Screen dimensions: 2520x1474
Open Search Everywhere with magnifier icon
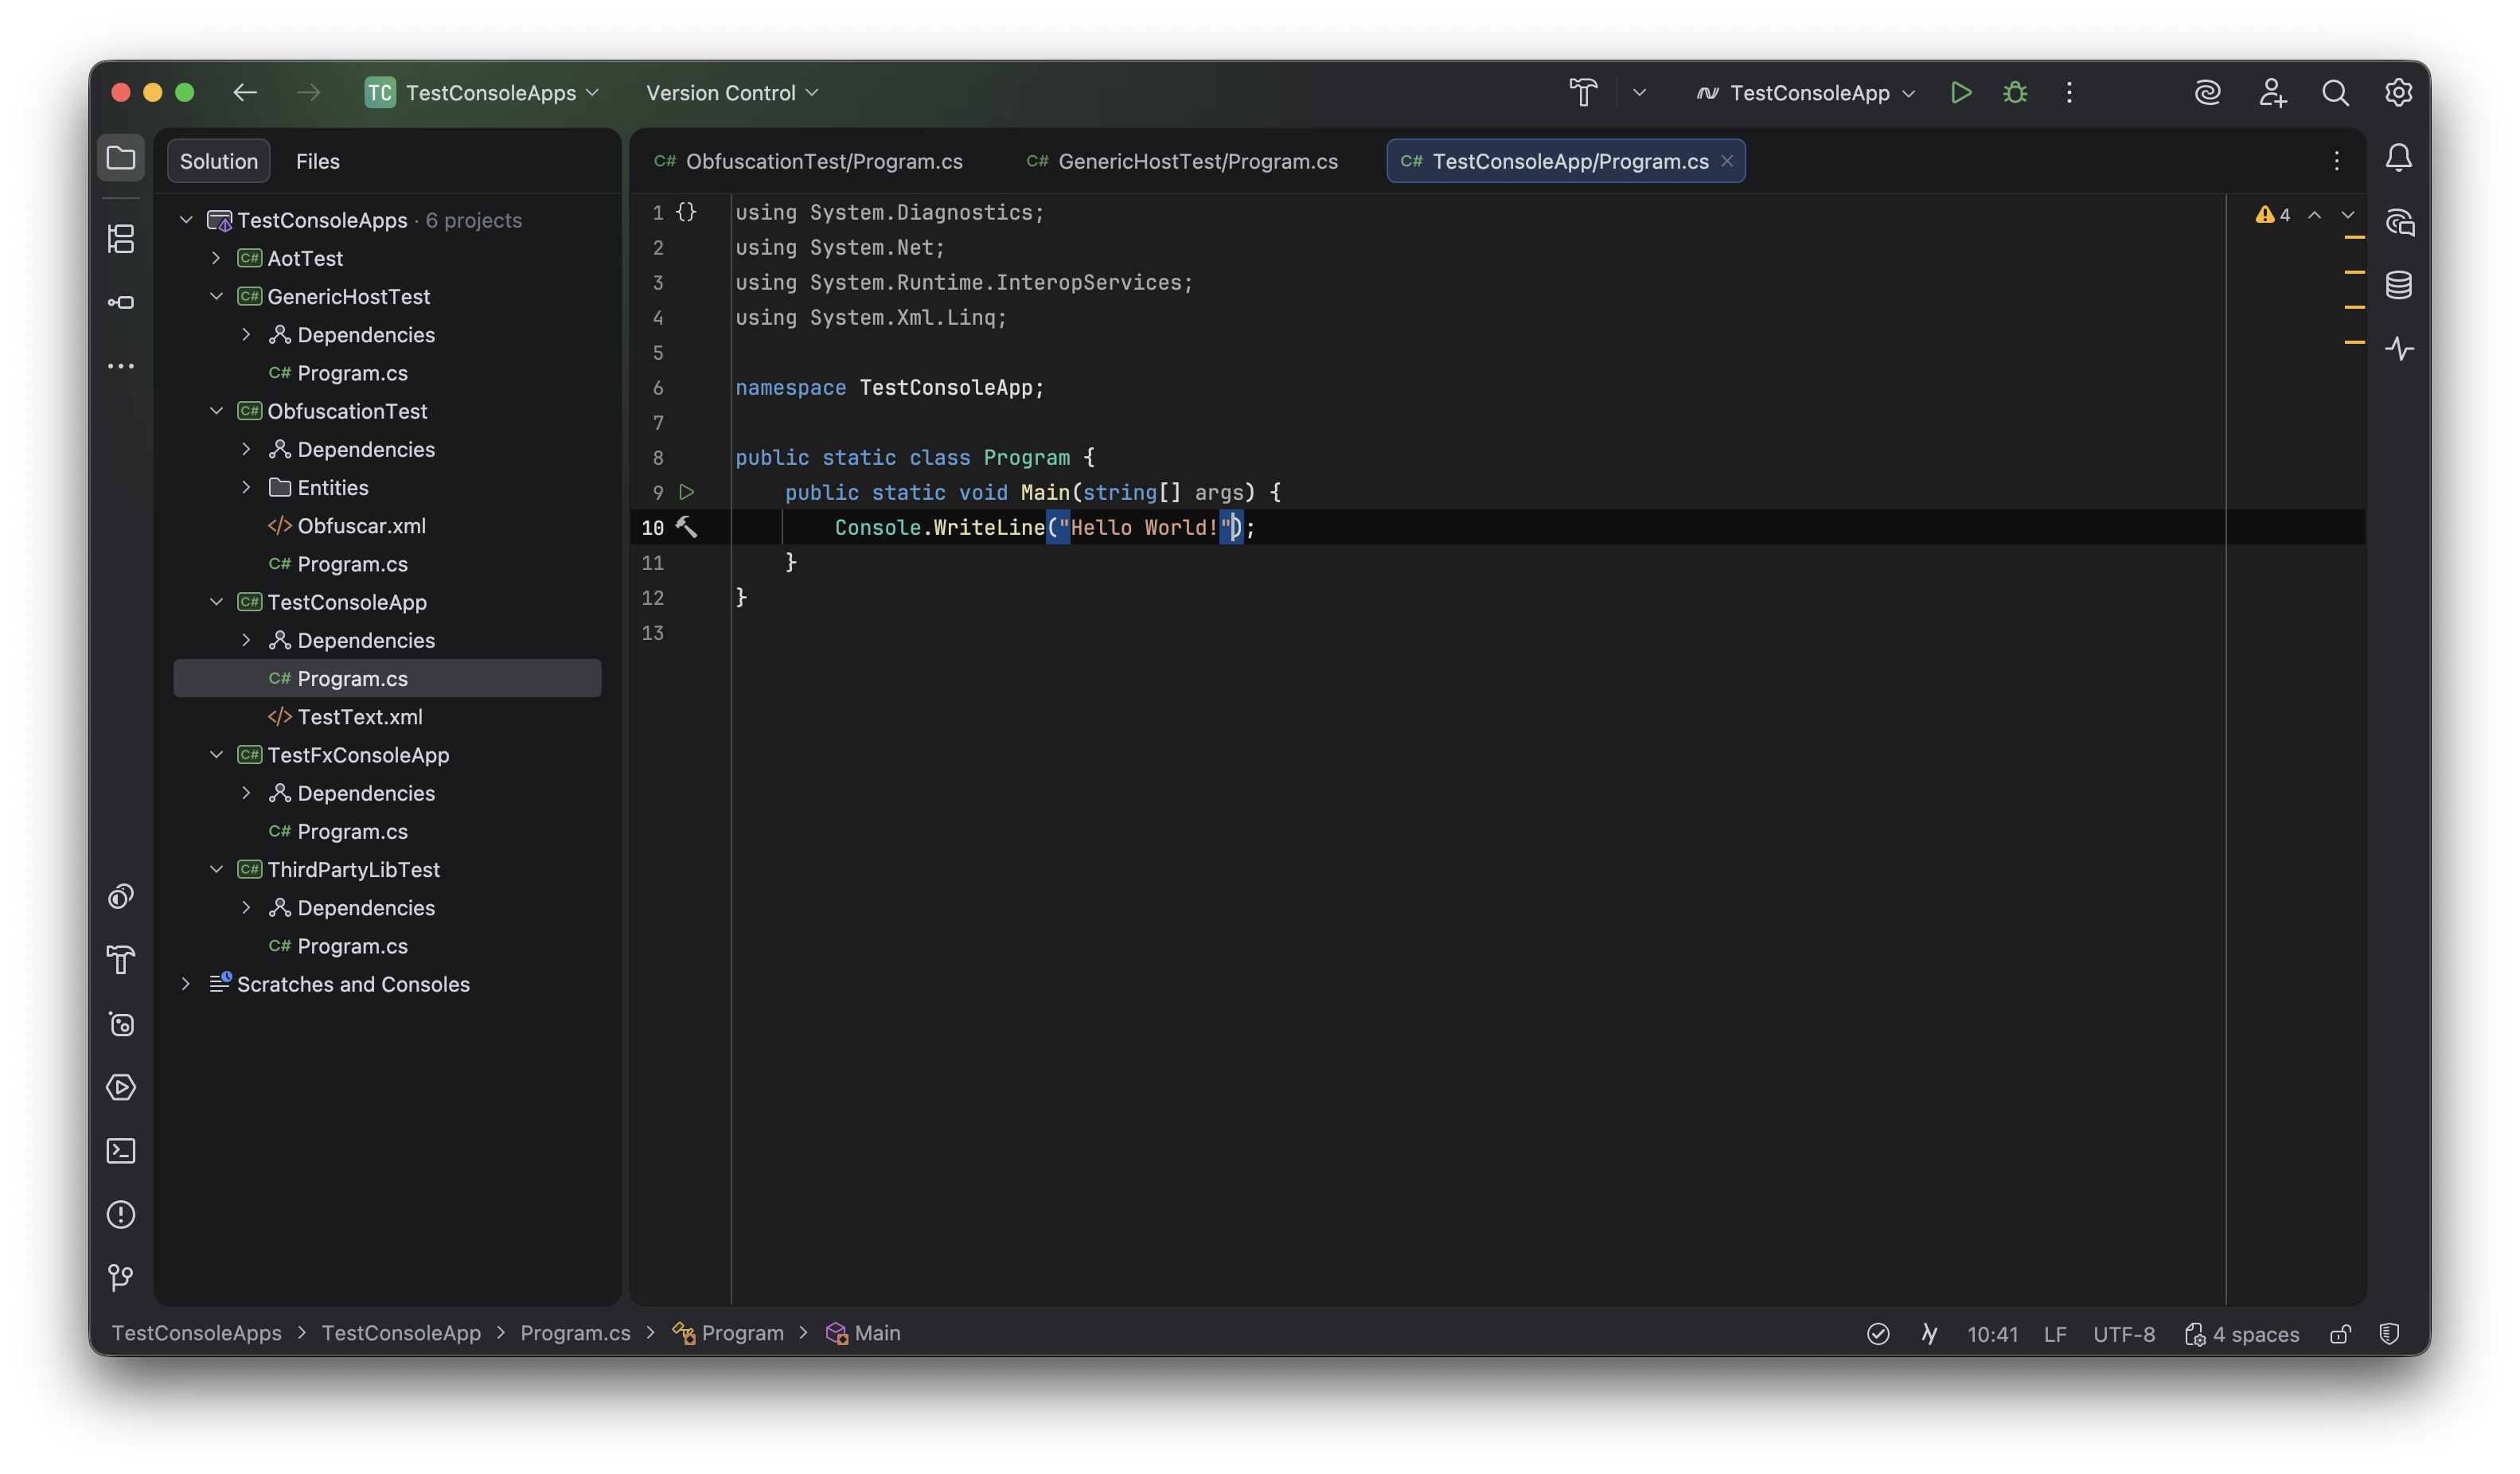coord(2336,92)
